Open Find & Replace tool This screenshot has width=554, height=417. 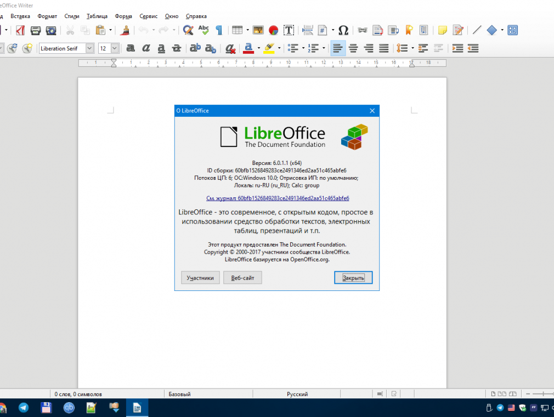click(188, 30)
